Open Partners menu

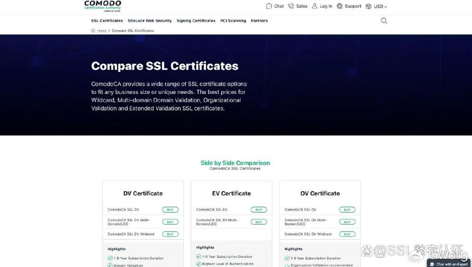259,21
